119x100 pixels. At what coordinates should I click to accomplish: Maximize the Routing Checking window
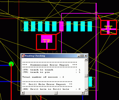click(x=82, y=56)
